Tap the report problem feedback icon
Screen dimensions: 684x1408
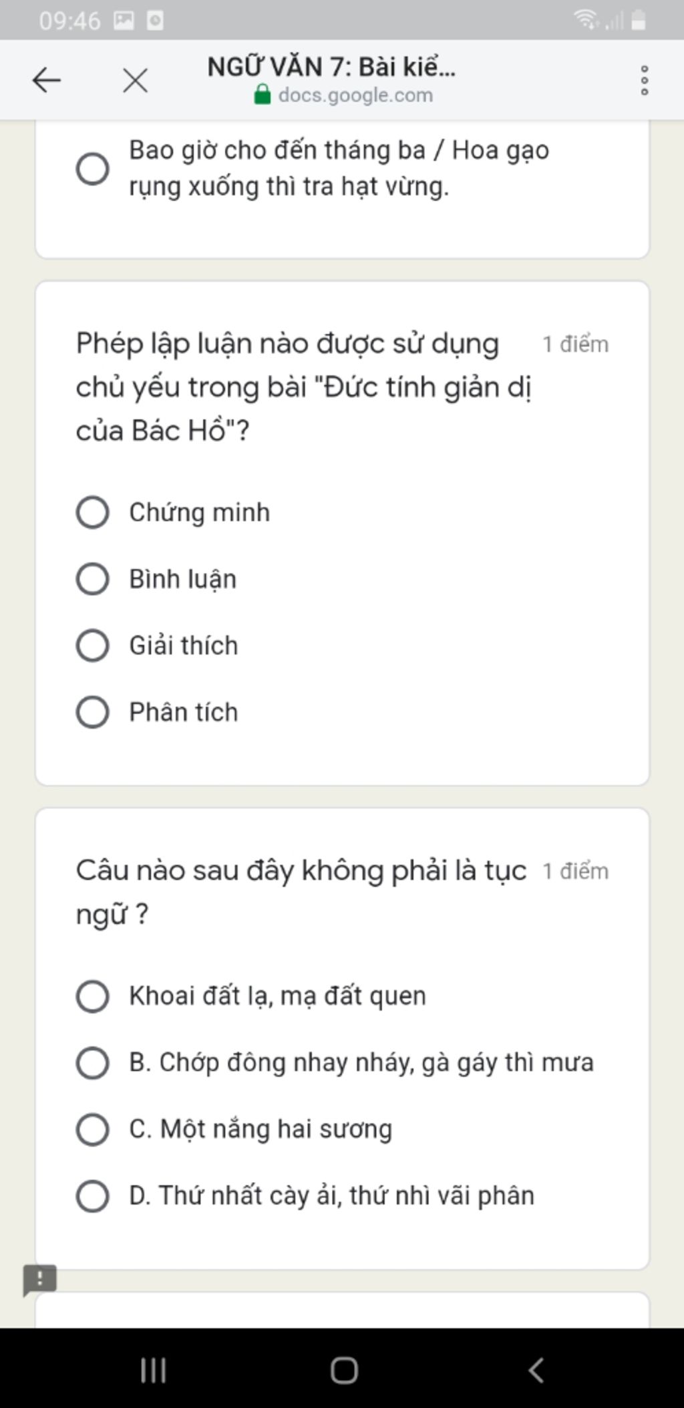coord(39,1280)
